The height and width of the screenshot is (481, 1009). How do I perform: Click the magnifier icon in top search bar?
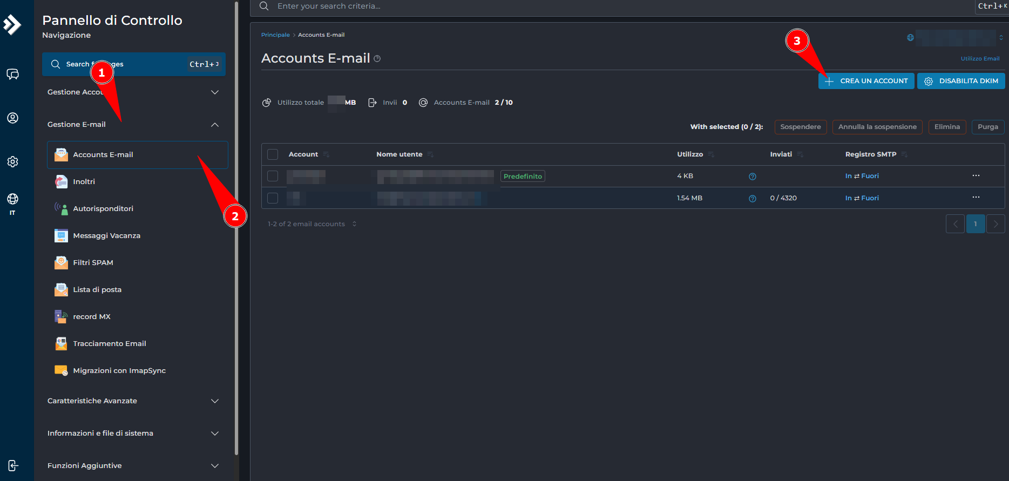point(264,6)
